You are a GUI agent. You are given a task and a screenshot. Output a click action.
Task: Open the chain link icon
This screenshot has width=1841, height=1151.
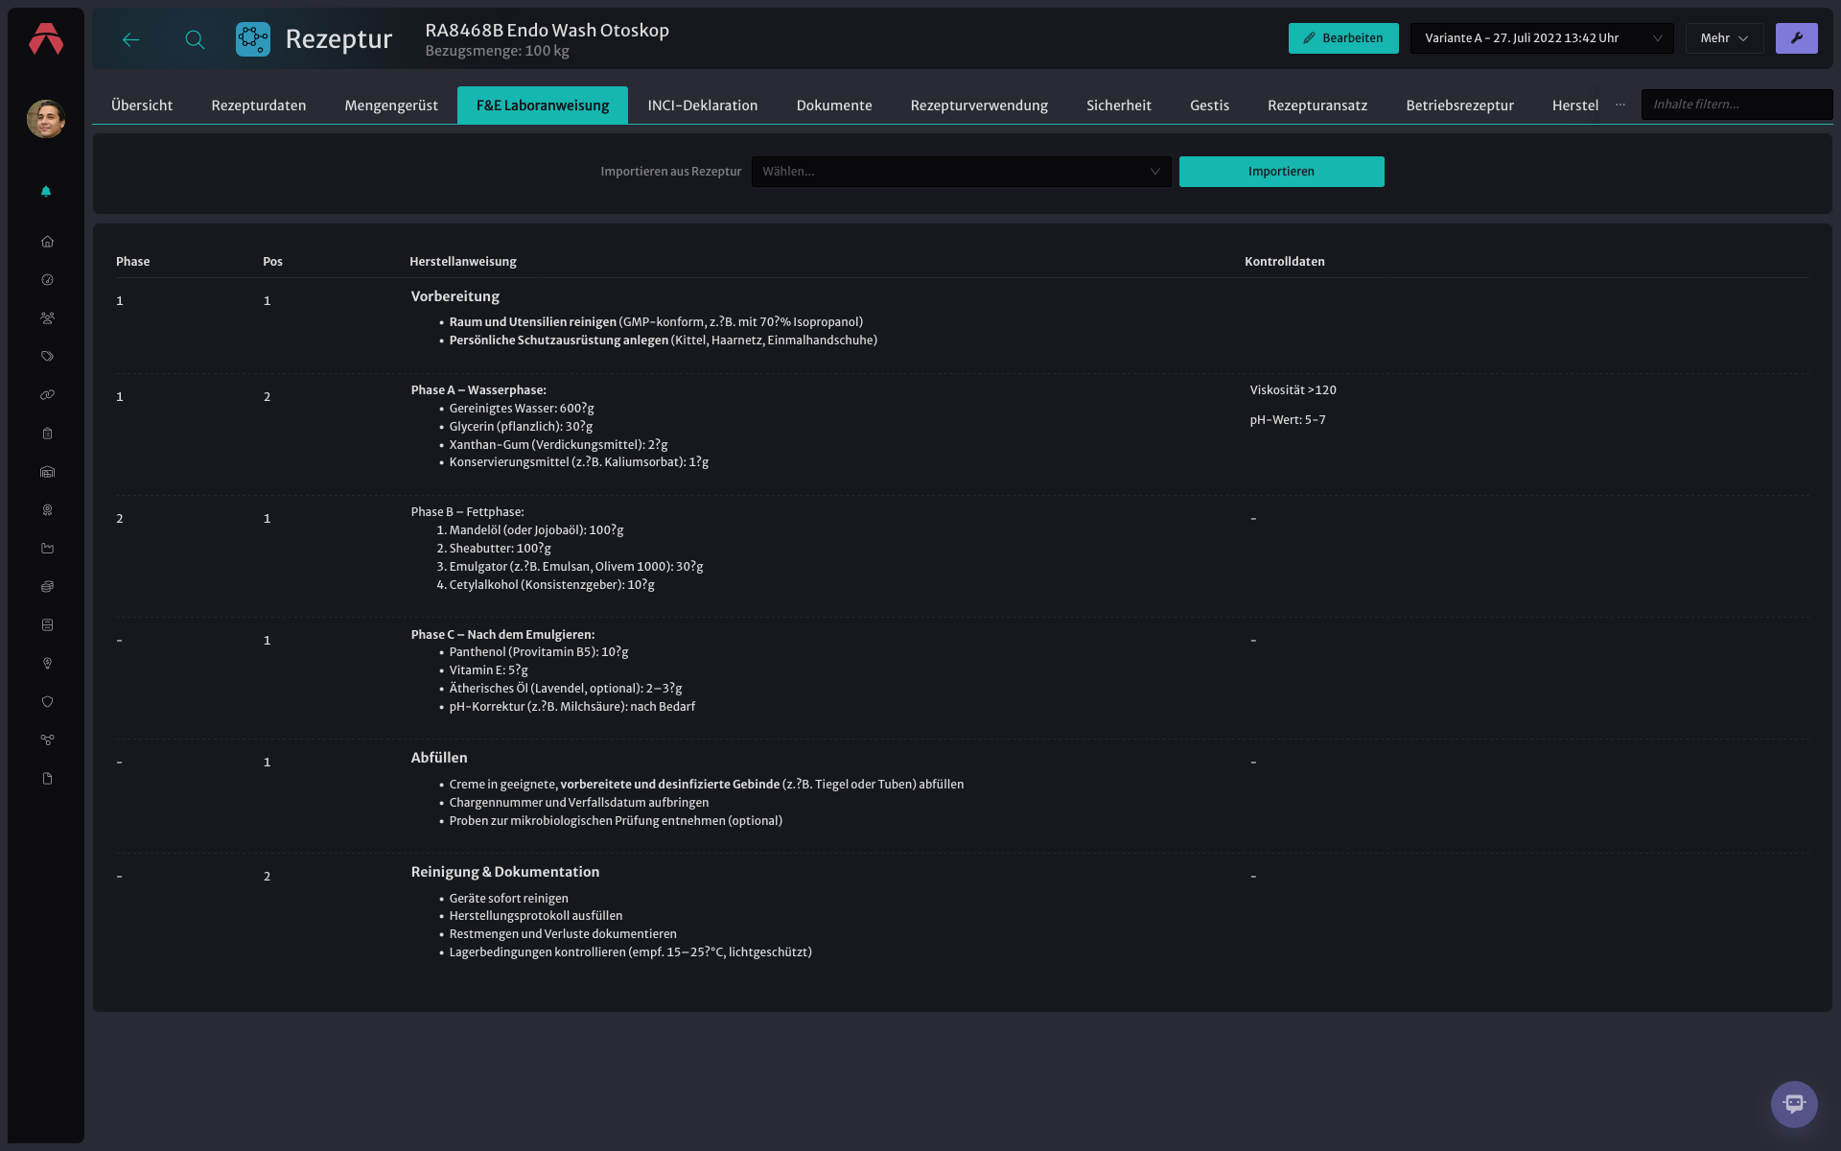tap(47, 395)
